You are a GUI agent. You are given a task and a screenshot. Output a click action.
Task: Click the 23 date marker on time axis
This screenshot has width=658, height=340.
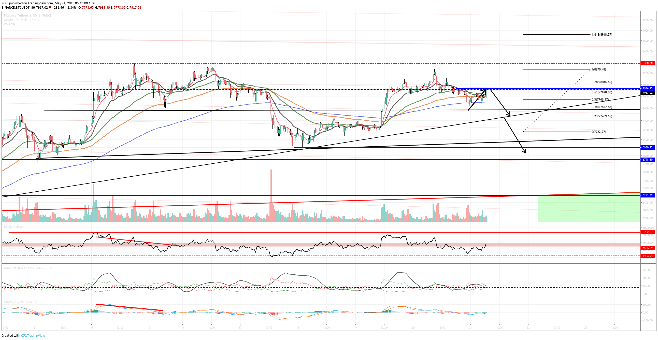tap(585, 328)
